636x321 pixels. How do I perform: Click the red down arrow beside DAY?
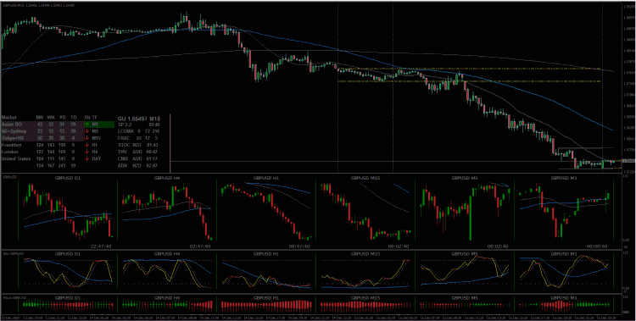(86, 159)
